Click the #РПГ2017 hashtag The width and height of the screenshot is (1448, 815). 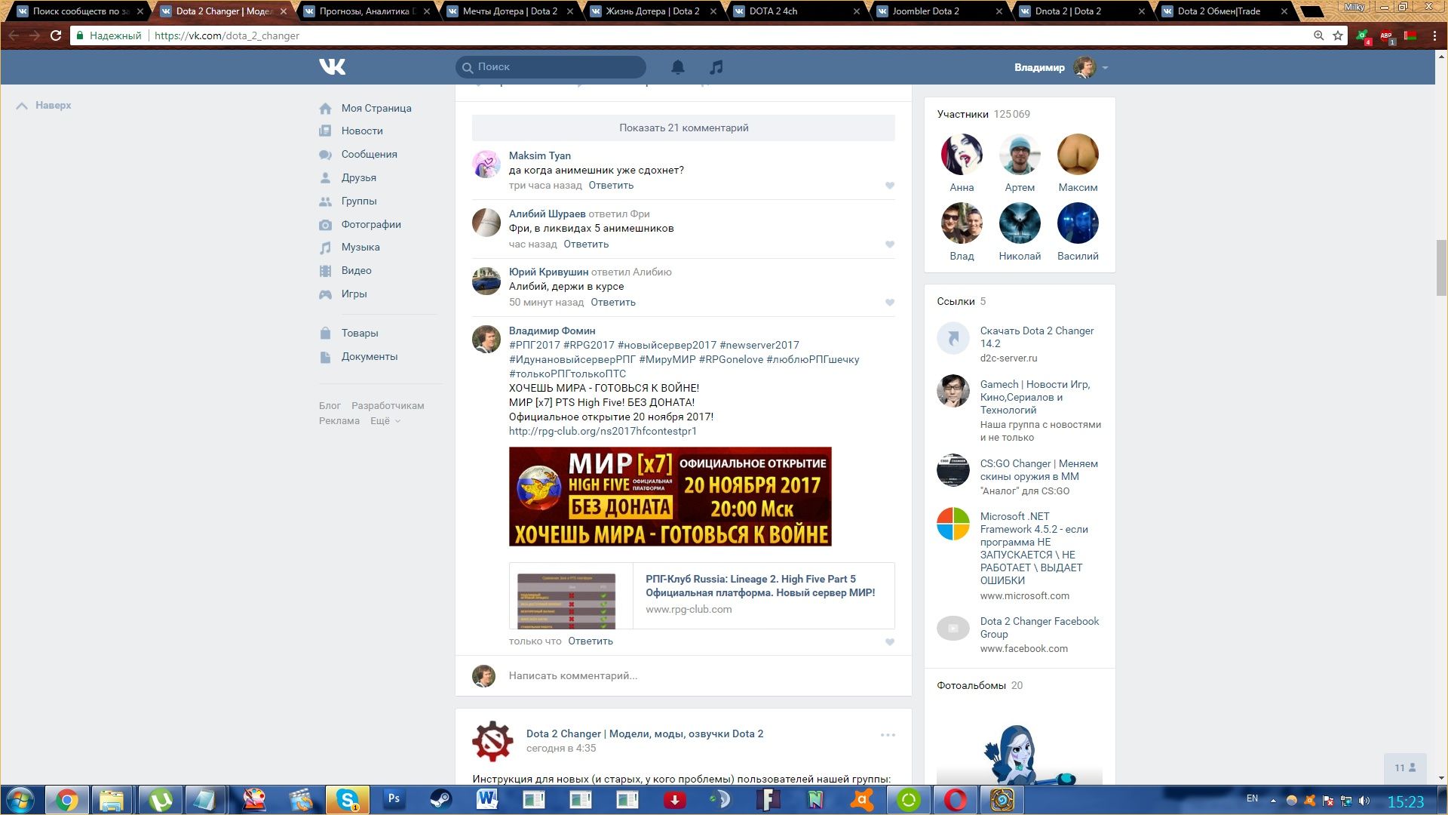(535, 346)
